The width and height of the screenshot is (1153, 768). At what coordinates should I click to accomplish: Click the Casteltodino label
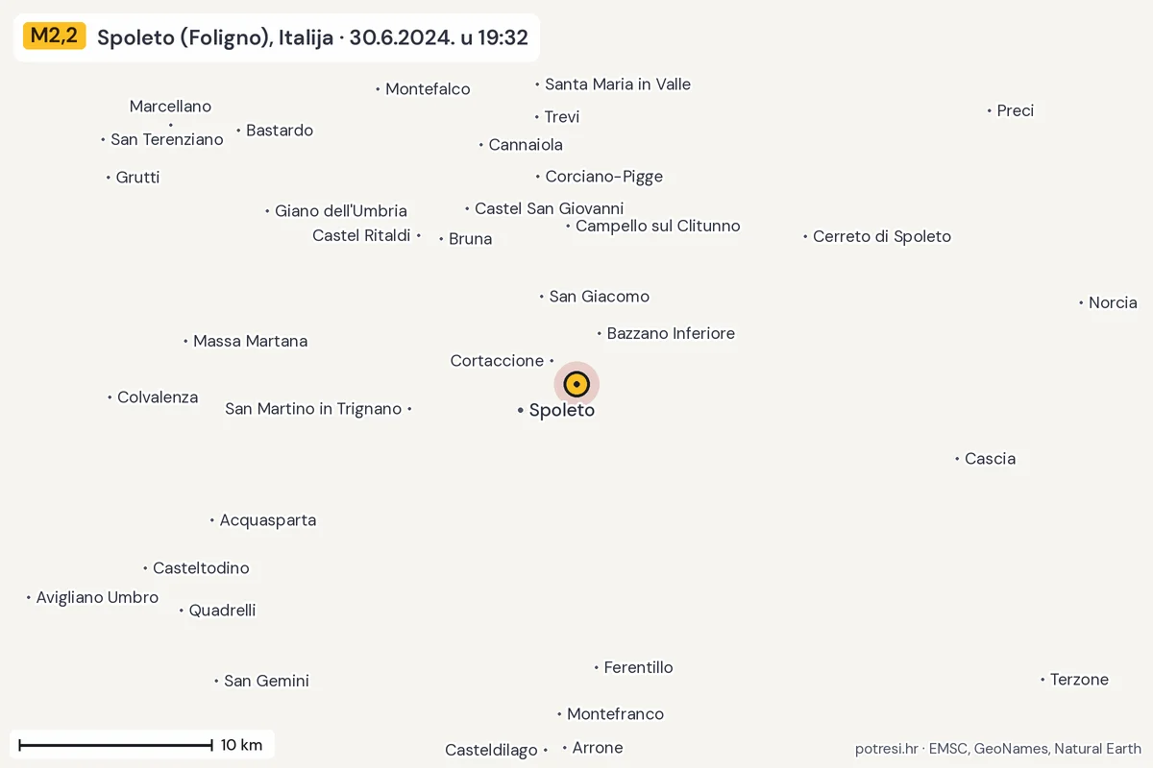coord(201,568)
